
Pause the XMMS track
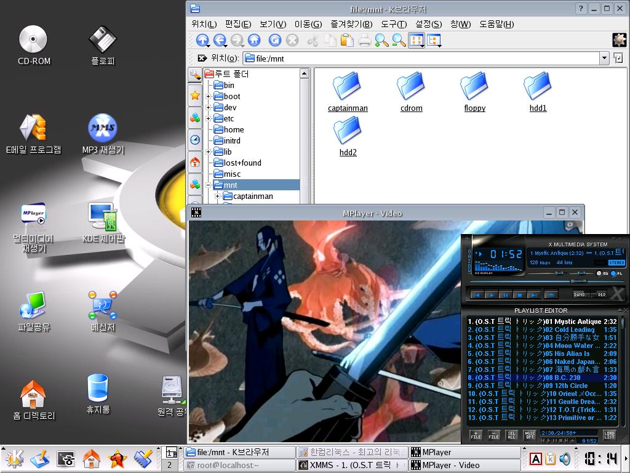tap(505, 295)
